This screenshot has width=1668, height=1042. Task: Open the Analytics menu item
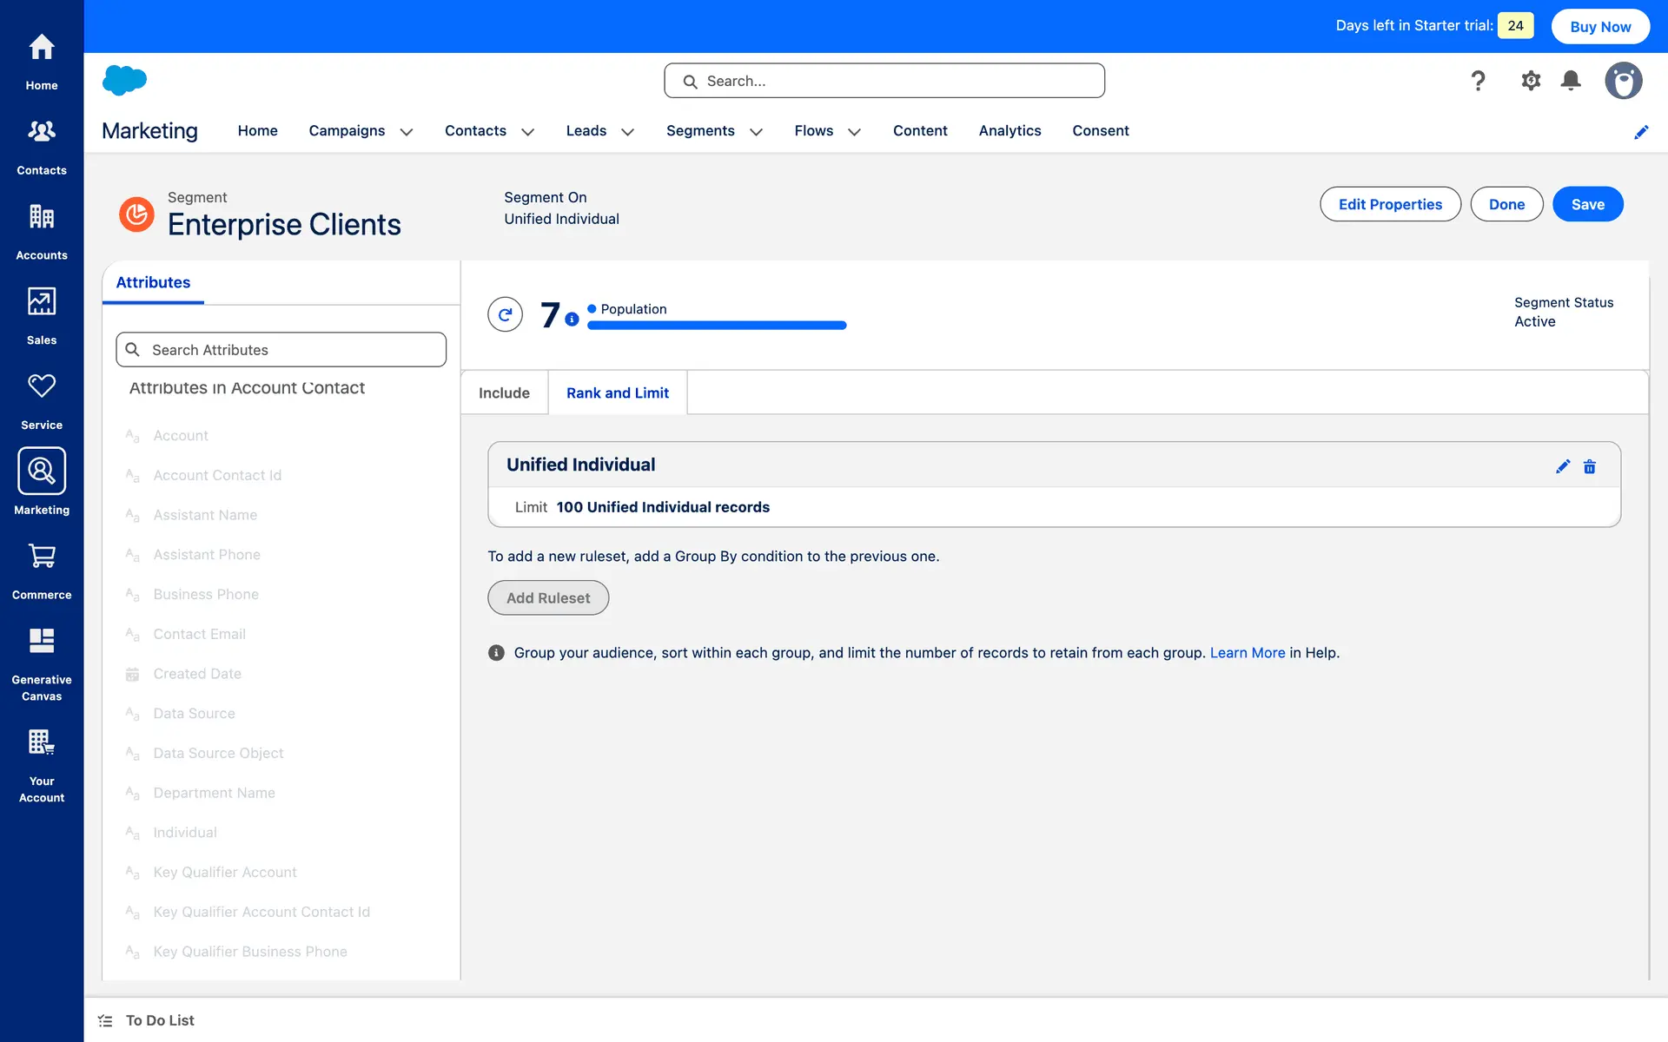pyautogui.click(x=1009, y=130)
